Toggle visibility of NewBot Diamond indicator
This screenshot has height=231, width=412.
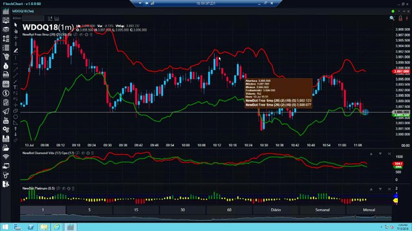pyautogui.click(x=83, y=153)
